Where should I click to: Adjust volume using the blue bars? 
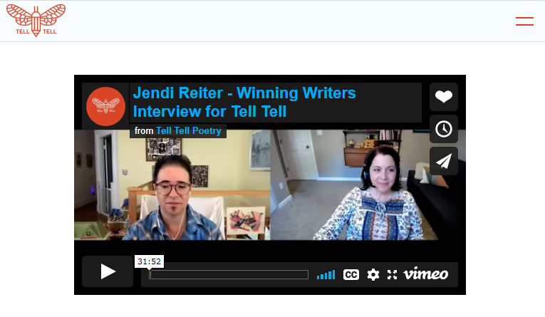(x=326, y=274)
